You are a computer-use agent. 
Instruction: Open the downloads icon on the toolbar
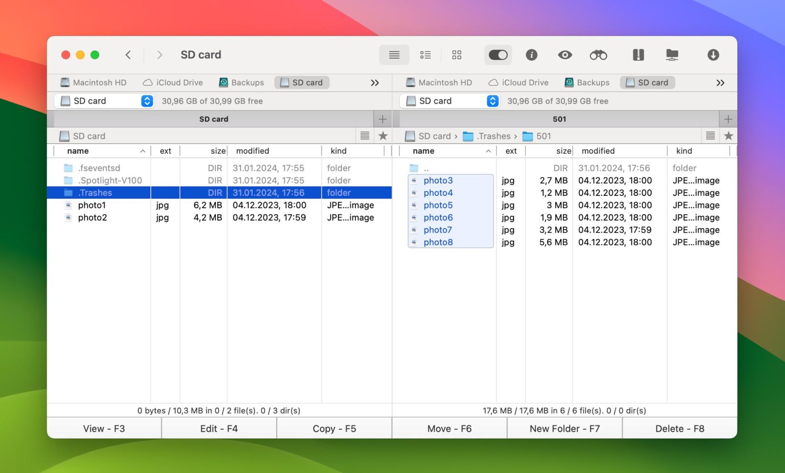(x=713, y=55)
